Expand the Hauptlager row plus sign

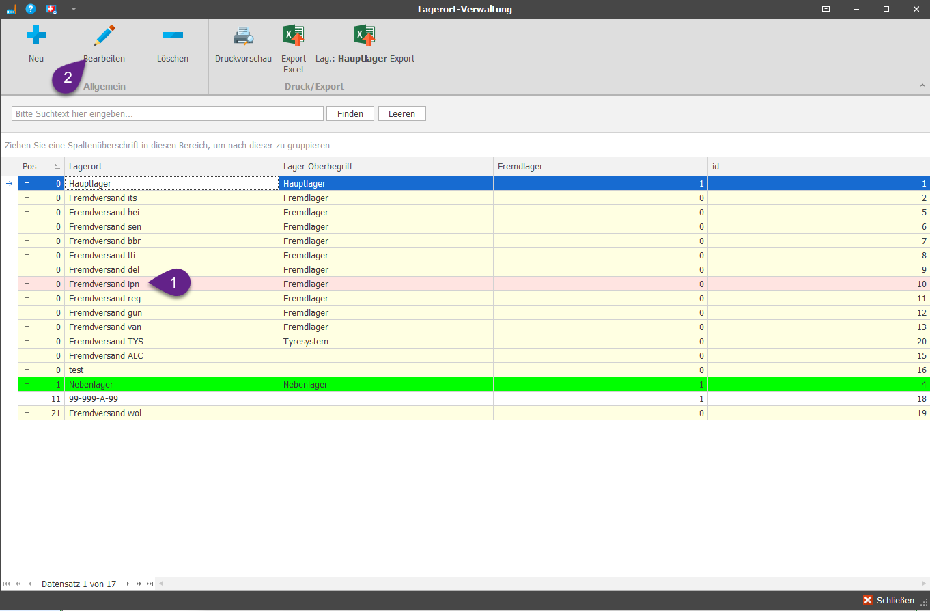tap(27, 183)
